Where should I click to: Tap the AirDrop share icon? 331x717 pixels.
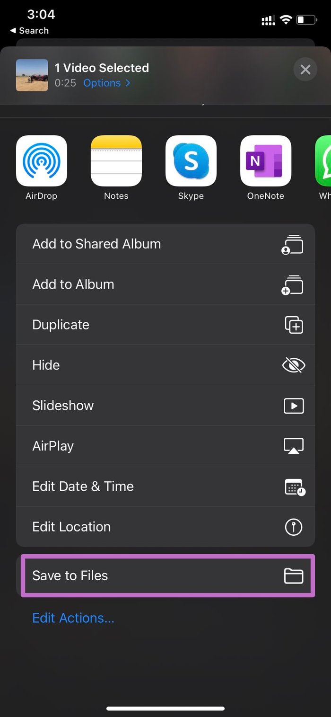(42, 161)
